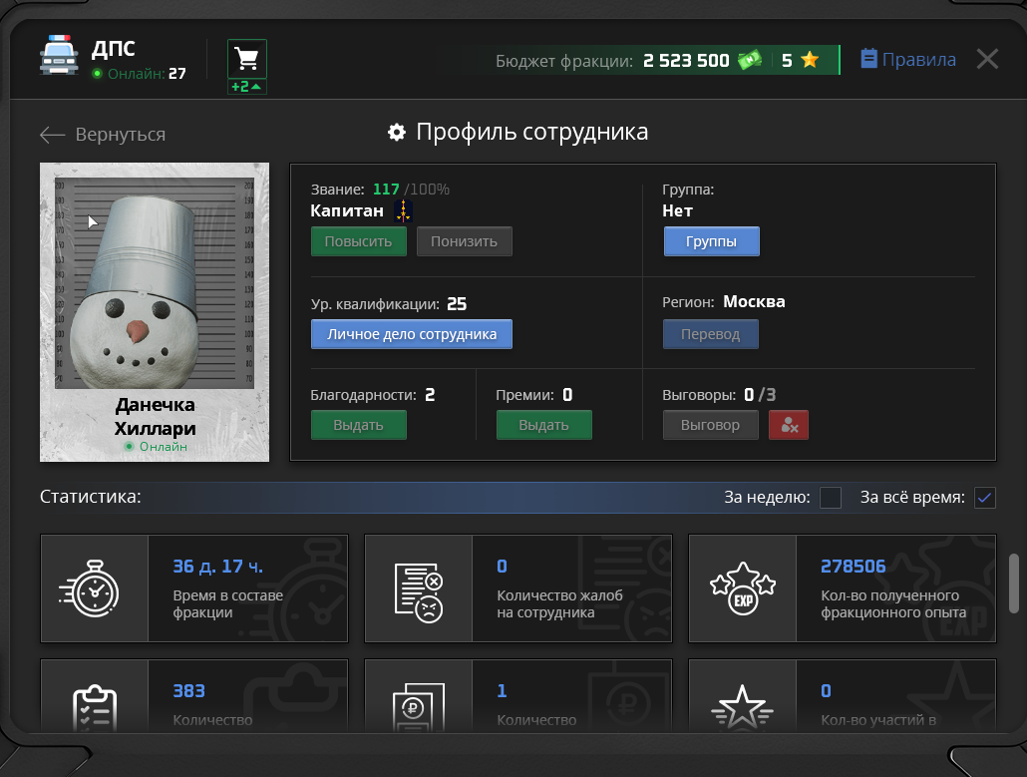
Task: Uncheck the "За всё время" checkbox
Action: (985, 498)
